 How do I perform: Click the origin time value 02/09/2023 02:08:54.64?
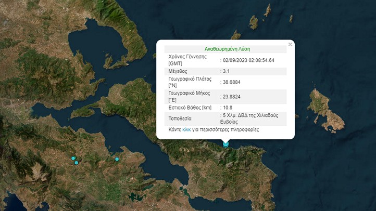[x=249, y=60]
